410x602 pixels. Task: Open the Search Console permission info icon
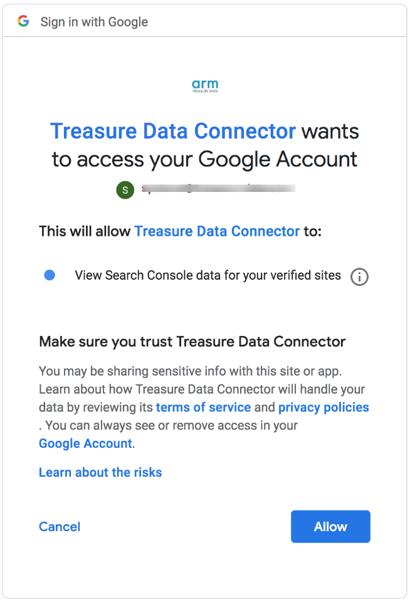click(x=359, y=277)
